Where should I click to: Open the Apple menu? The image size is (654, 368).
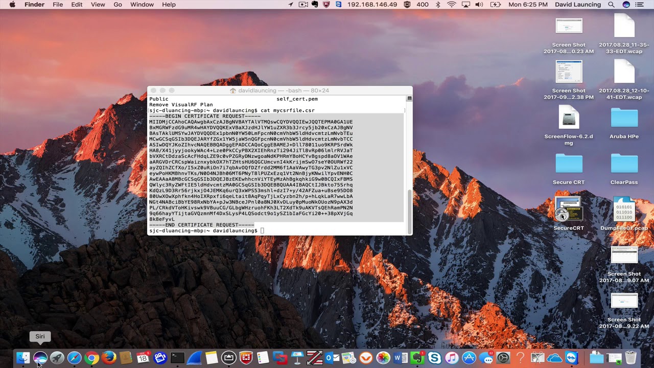[x=12, y=5]
